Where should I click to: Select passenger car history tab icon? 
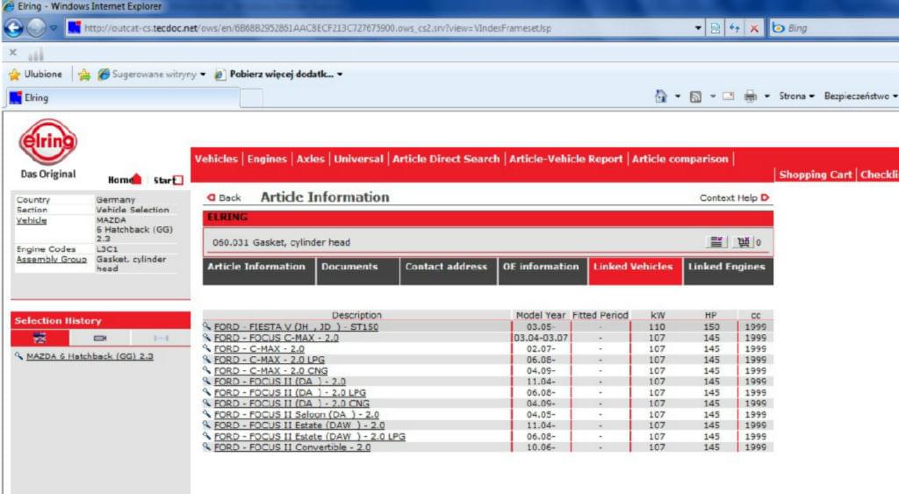(40, 338)
